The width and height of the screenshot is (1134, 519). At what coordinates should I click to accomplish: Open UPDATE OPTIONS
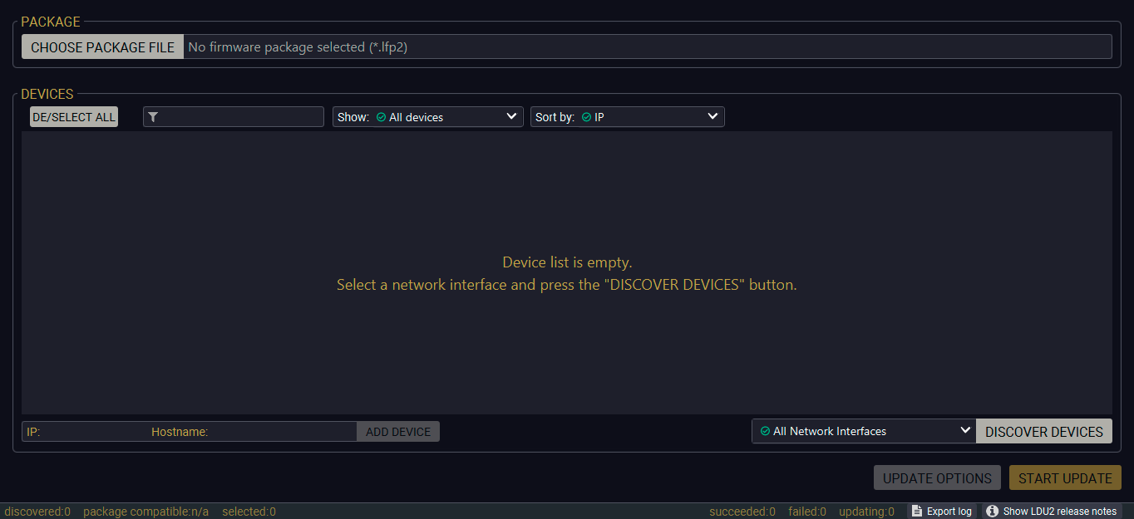pyautogui.click(x=937, y=477)
